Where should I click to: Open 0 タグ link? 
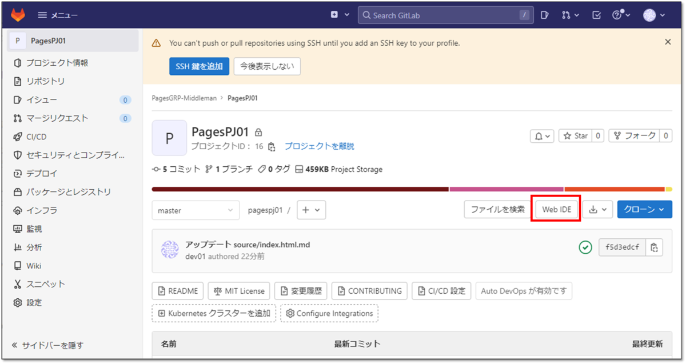click(274, 169)
